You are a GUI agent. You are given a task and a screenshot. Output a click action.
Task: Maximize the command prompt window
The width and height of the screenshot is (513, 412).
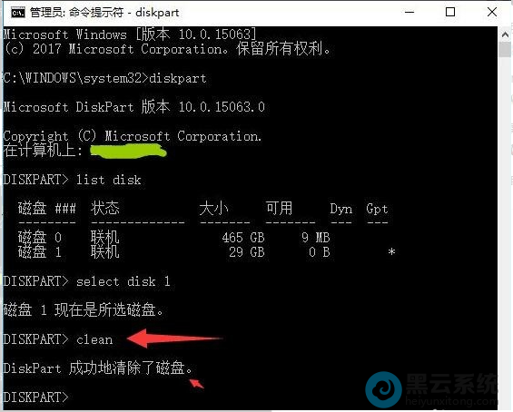(450, 13)
